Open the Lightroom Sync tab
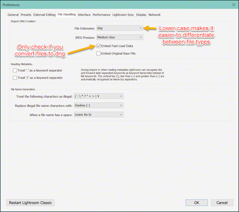The width and height of the screenshot is (239, 212). point(123,15)
